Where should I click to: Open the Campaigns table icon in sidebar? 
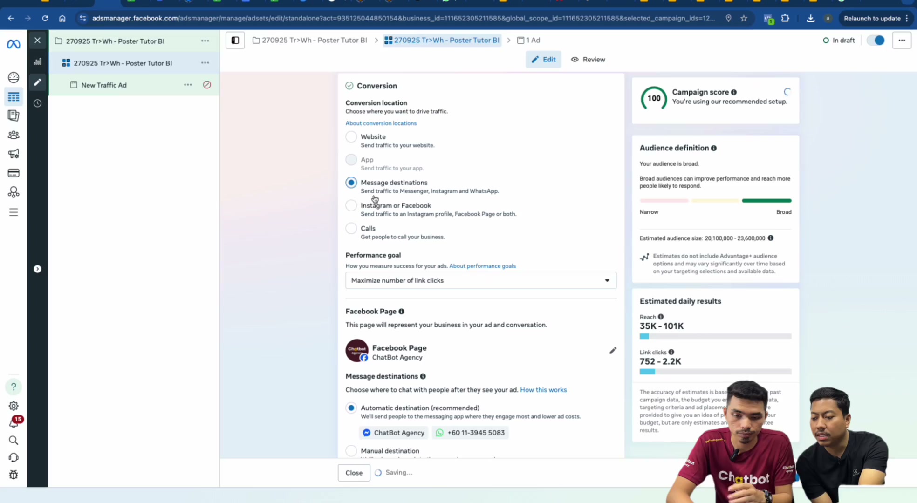coord(14,97)
